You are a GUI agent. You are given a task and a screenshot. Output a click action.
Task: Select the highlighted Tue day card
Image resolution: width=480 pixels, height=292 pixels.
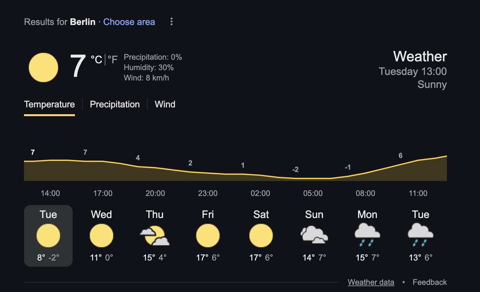click(48, 236)
